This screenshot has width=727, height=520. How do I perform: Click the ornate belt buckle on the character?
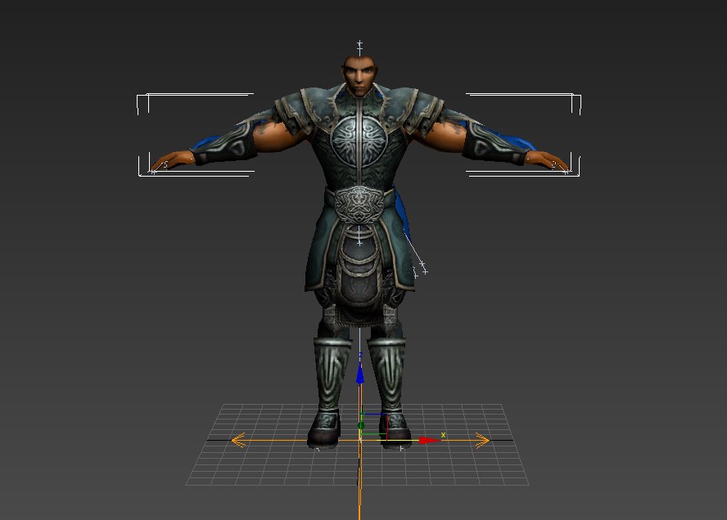click(x=359, y=204)
